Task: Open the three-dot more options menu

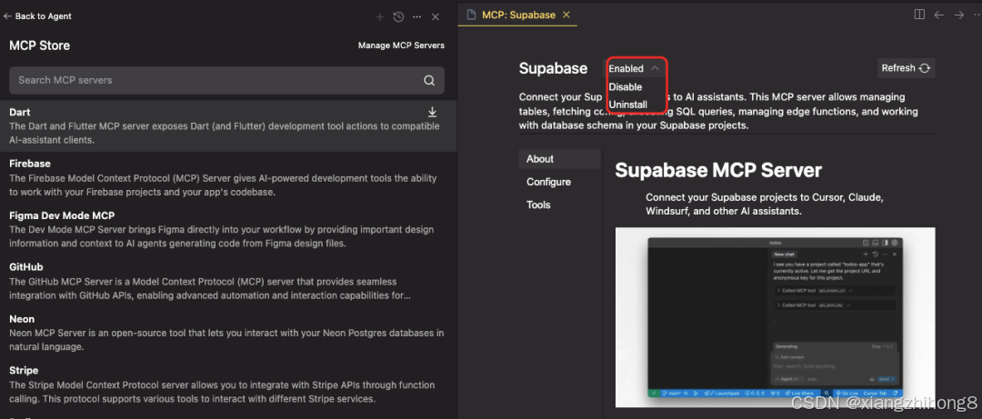Action: (417, 17)
